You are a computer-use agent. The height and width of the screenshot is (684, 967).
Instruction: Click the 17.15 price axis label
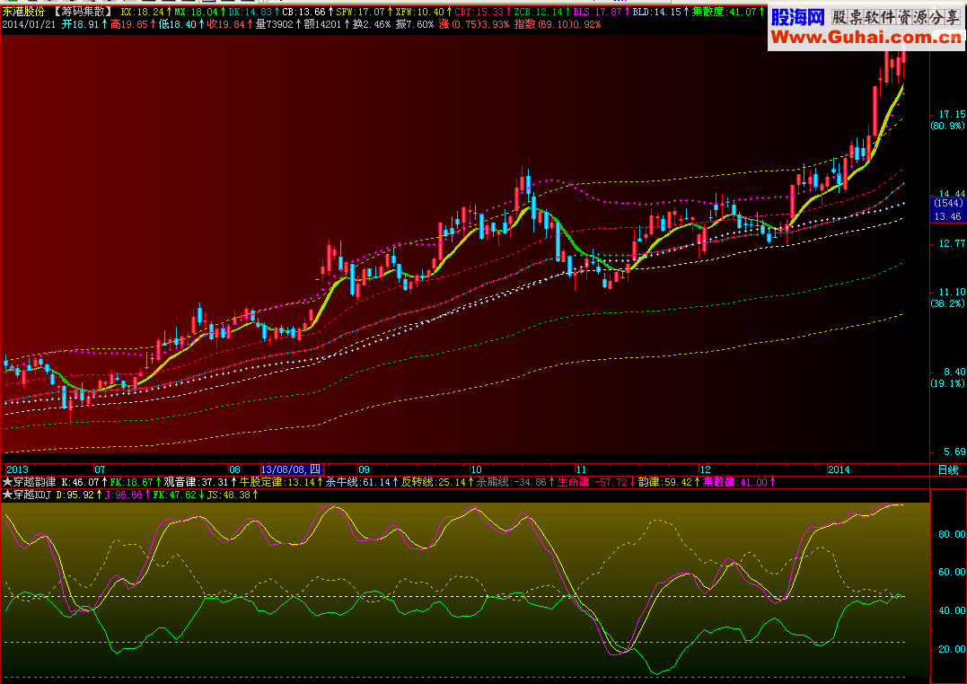point(952,114)
